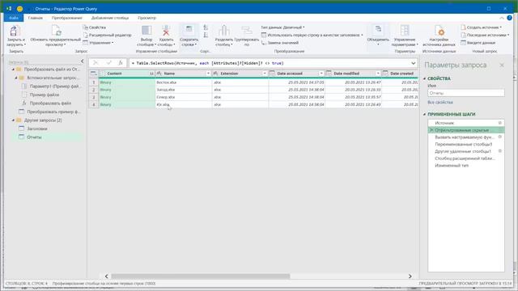Viewport: 518px width, 291px height.
Task: Click the Split Column (Разделить столбец) icon
Action: tap(224, 31)
